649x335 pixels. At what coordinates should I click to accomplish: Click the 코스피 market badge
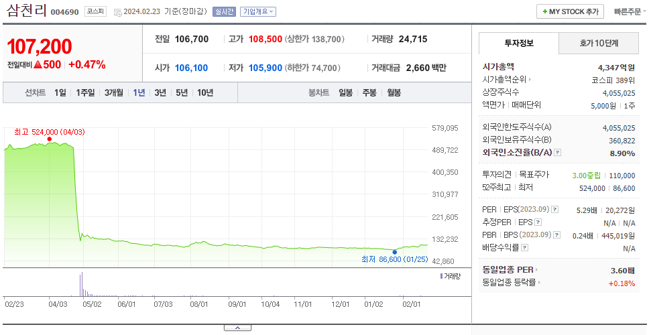pos(96,11)
